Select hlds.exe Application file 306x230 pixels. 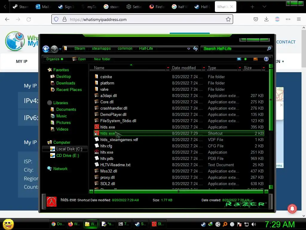pos(108,127)
